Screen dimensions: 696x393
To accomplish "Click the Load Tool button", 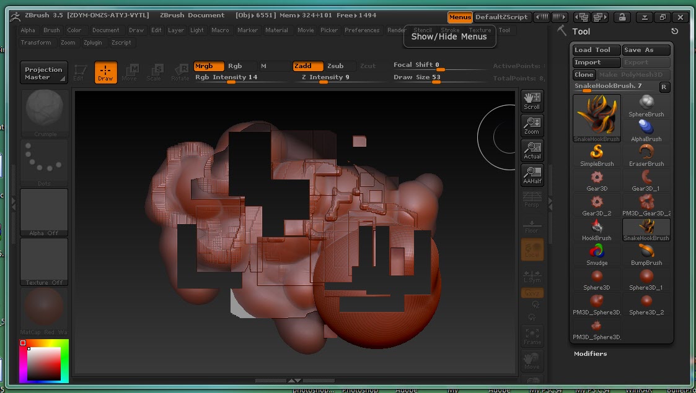I will pos(597,50).
